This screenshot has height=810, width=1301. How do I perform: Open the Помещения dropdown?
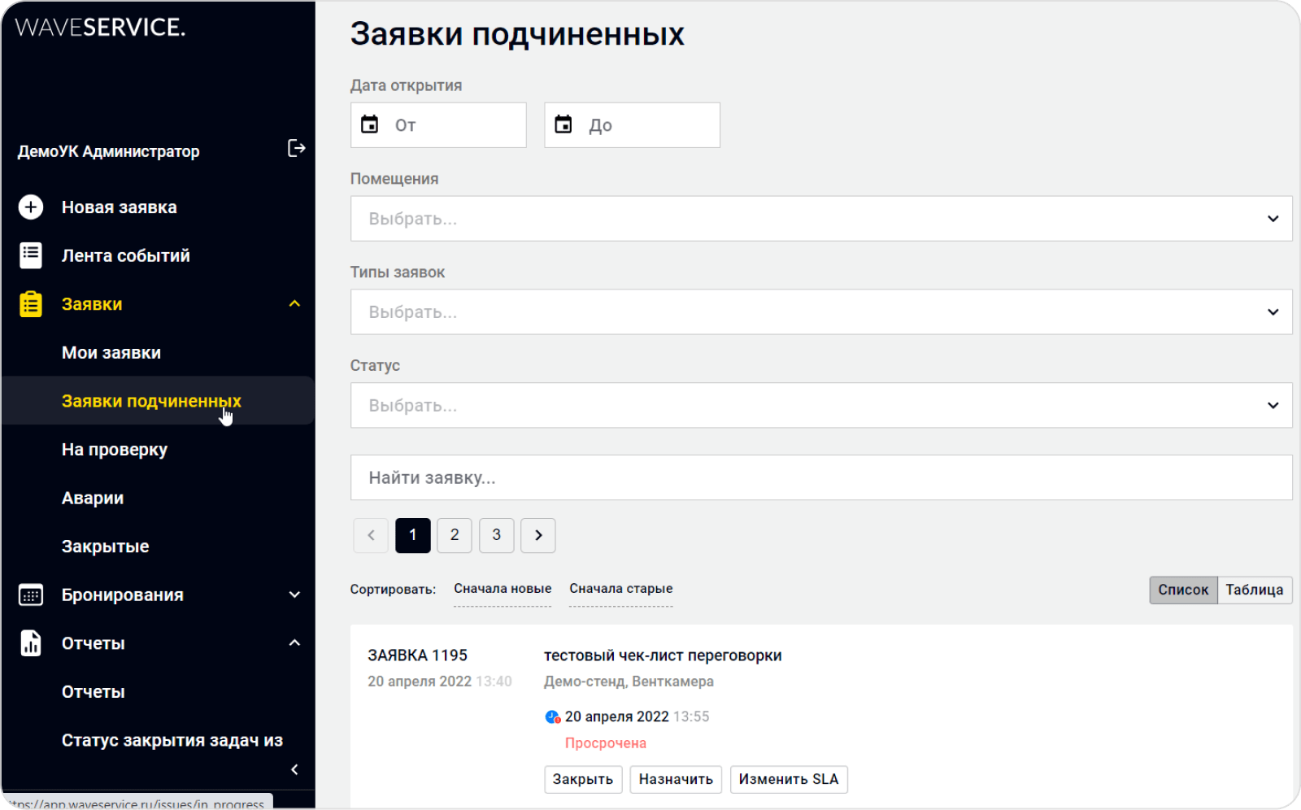(x=820, y=219)
